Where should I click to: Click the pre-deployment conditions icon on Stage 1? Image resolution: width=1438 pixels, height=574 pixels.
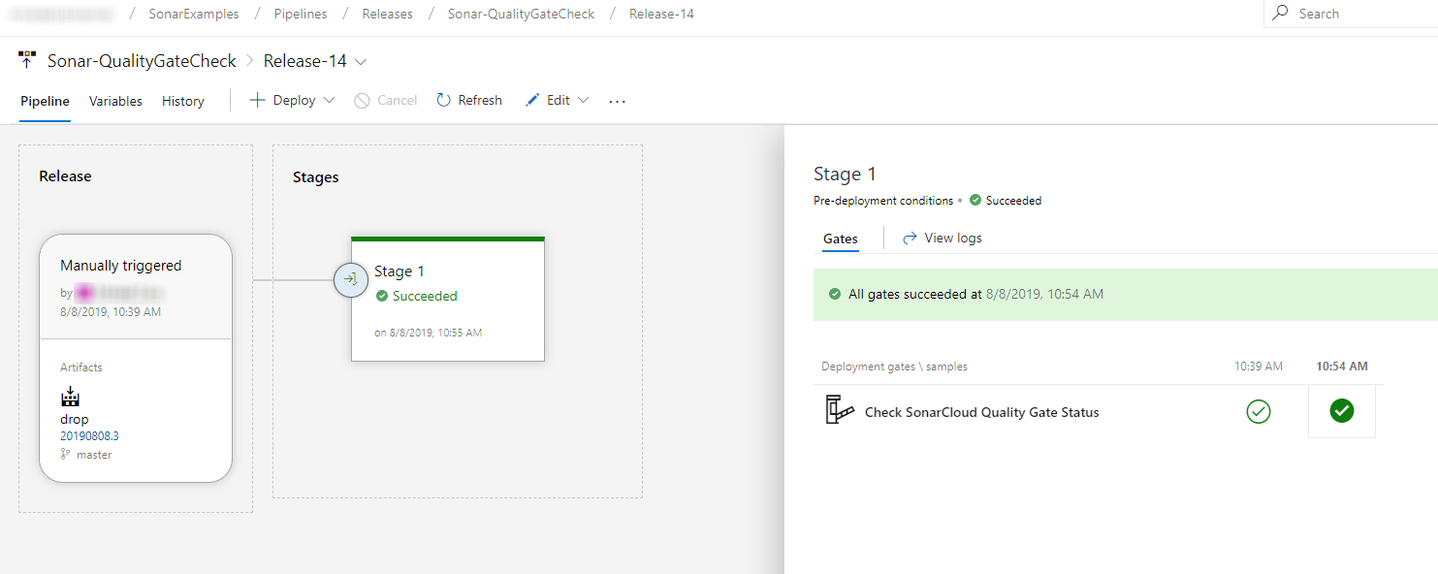[x=351, y=279]
